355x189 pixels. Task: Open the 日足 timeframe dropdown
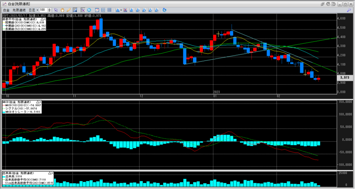33,10
